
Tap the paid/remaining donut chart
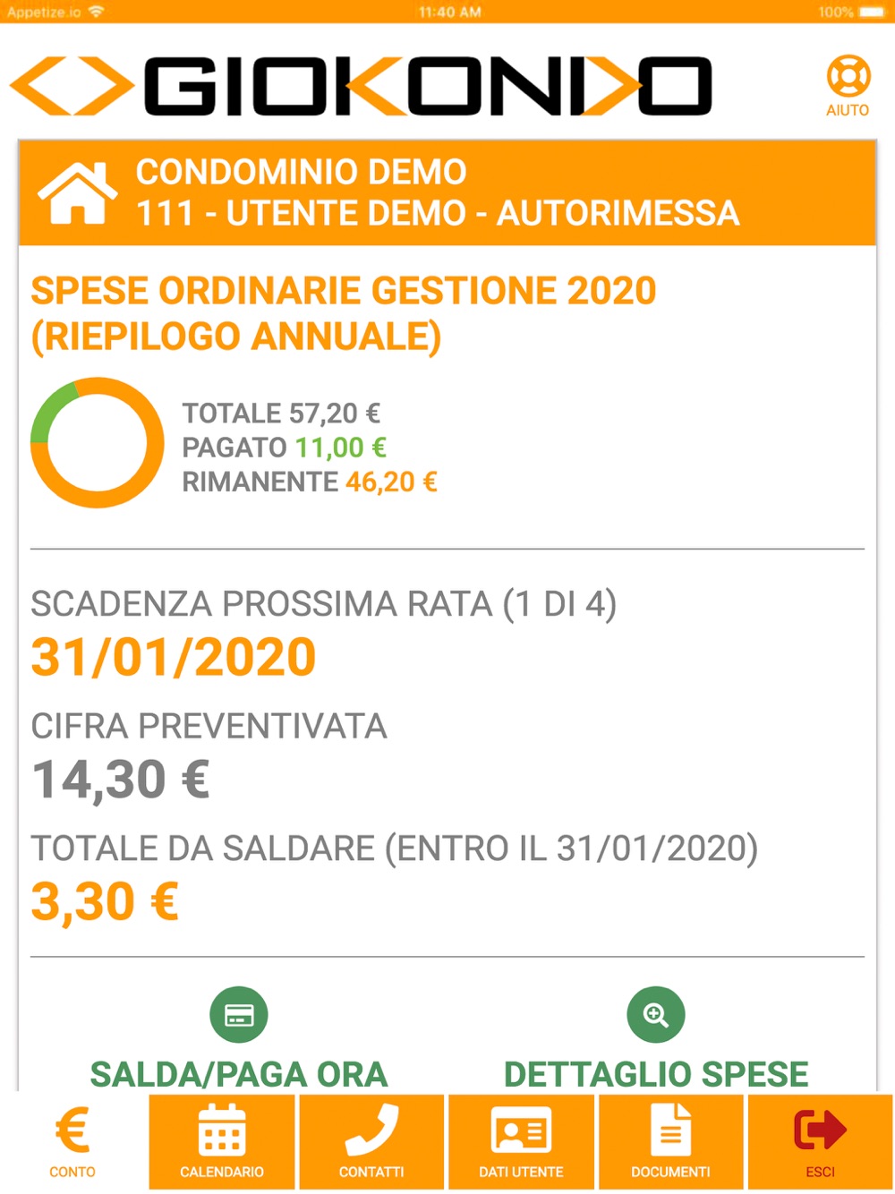point(98,443)
